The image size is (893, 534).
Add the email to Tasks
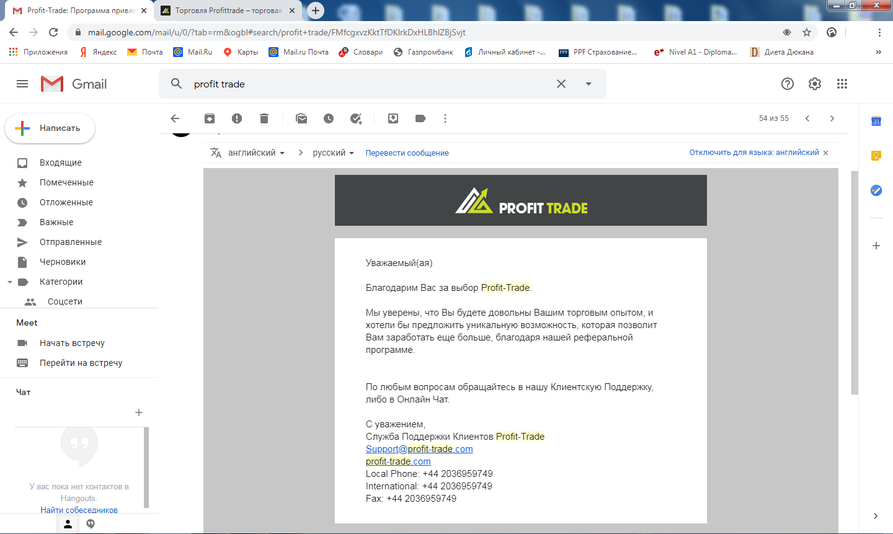point(356,118)
